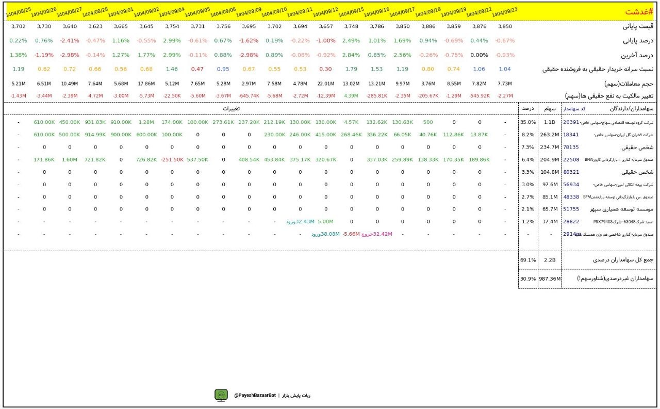Open shareholder code 18341
Screen dimensions: 660x409
tap(571, 135)
